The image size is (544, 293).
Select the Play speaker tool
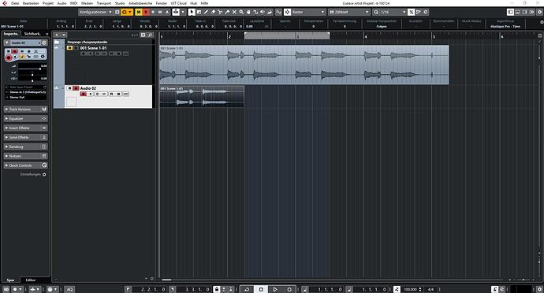pos(263,12)
